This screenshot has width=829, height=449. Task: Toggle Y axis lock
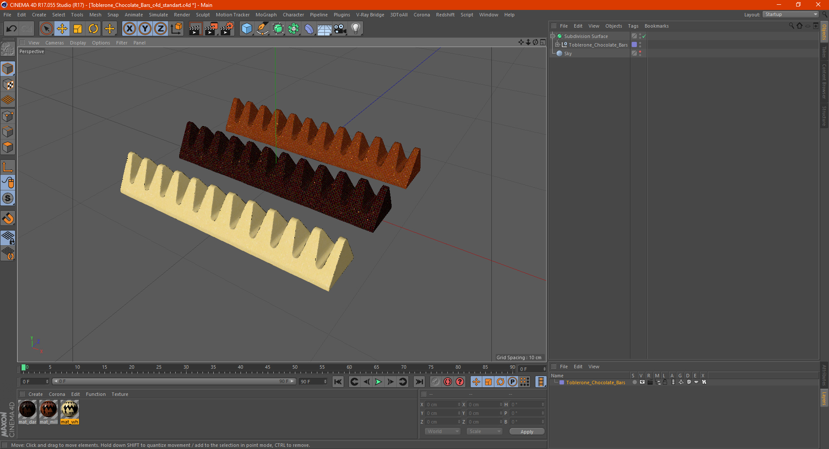pyautogui.click(x=145, y=29)
